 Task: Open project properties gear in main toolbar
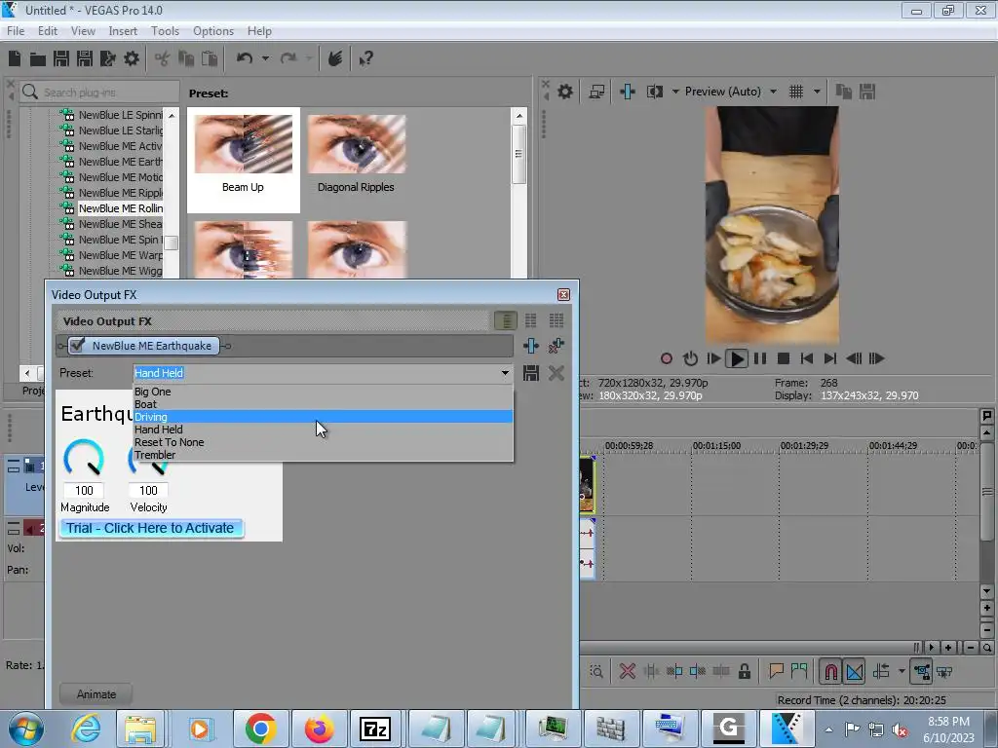point(132,58)
